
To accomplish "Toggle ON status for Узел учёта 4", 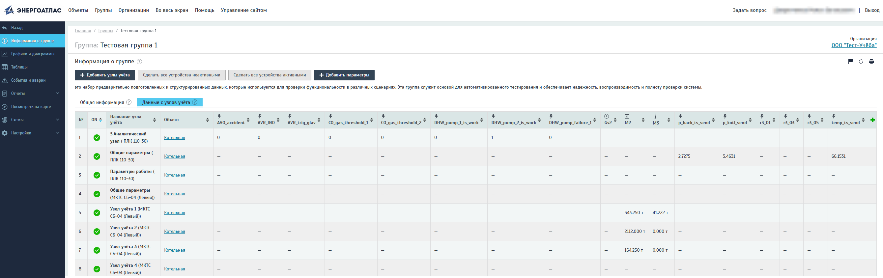I will pos(97,269).
